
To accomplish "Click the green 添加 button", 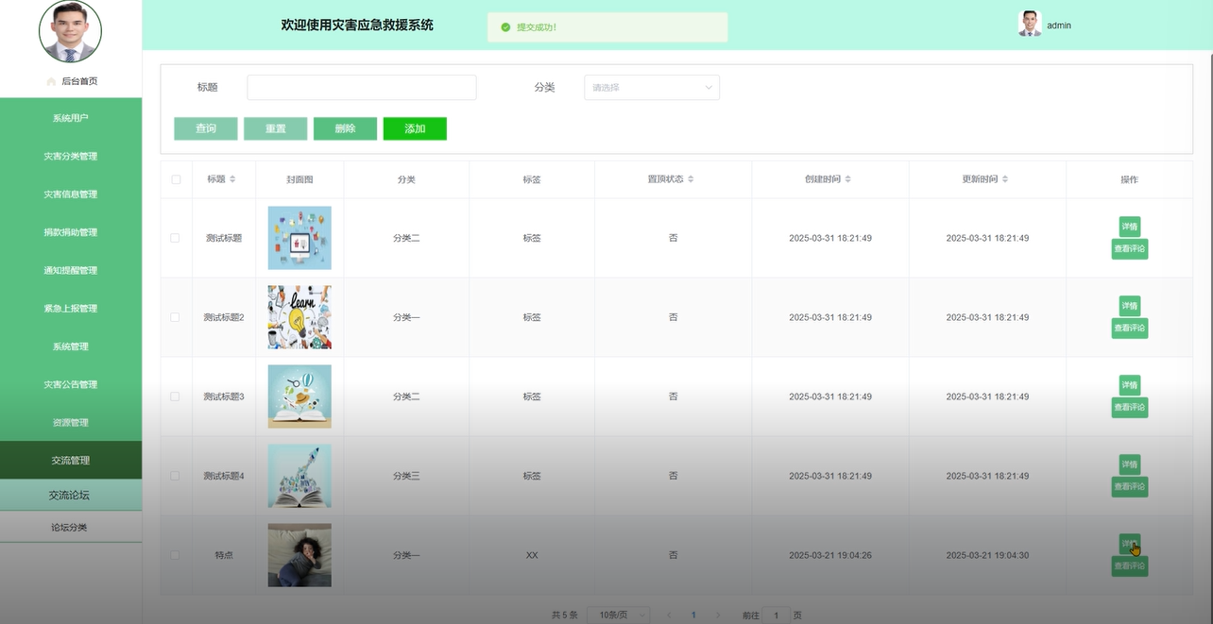I will (415, 128).
